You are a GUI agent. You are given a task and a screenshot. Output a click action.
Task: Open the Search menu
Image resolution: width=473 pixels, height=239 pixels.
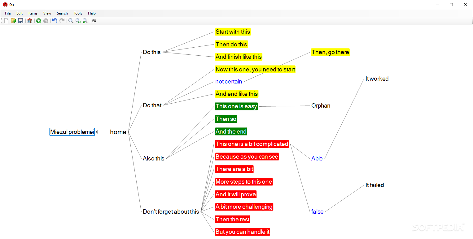pos(62,13)
